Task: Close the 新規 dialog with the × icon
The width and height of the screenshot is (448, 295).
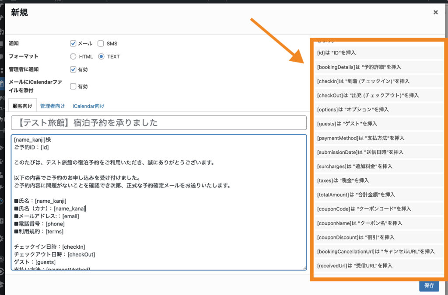Action: [x=435, y=13]
